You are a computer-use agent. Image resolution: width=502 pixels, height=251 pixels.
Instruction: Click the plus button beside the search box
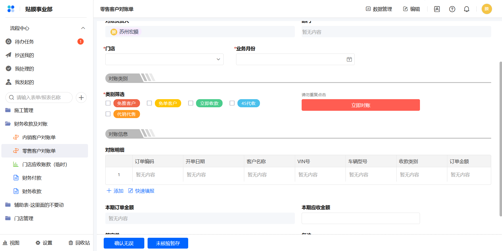(x=81, y=98)
